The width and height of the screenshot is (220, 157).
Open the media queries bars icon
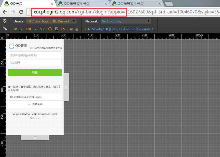point(4,28)
